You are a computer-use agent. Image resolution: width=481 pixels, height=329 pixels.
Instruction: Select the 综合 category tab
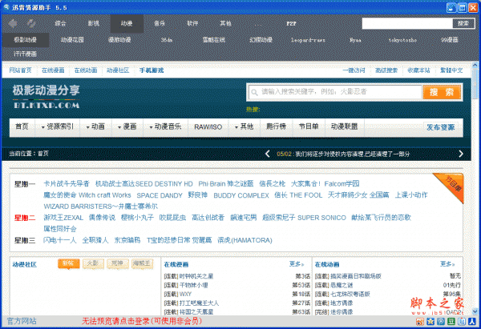pyautogui.click(x=60, y=23)
